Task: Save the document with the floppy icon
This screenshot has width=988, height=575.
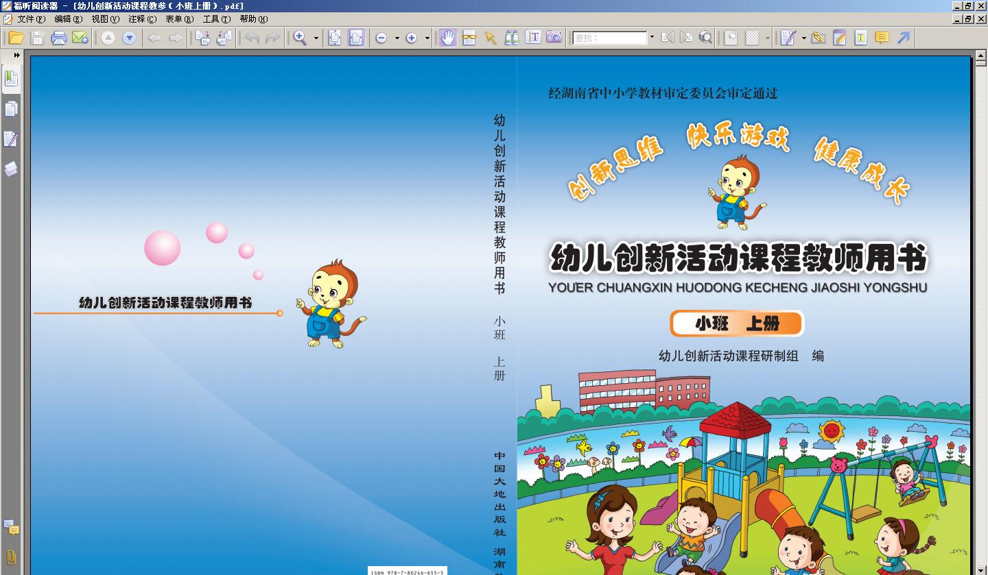Action: point(38,38)
